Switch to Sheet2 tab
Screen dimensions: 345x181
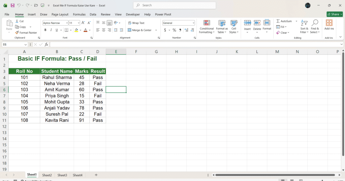[x=47, y=175]
